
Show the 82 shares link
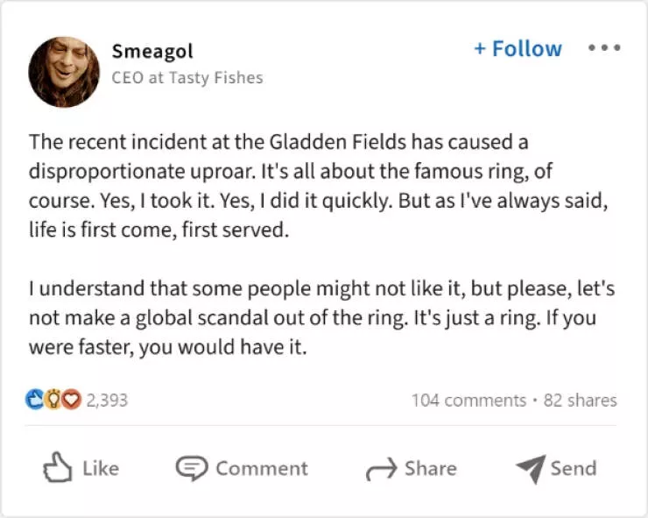(x=580, y=400)
